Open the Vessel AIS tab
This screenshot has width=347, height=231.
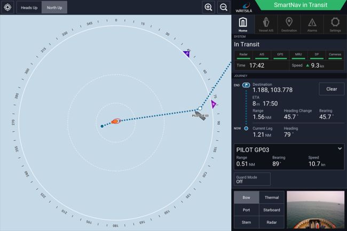point(266,25)
